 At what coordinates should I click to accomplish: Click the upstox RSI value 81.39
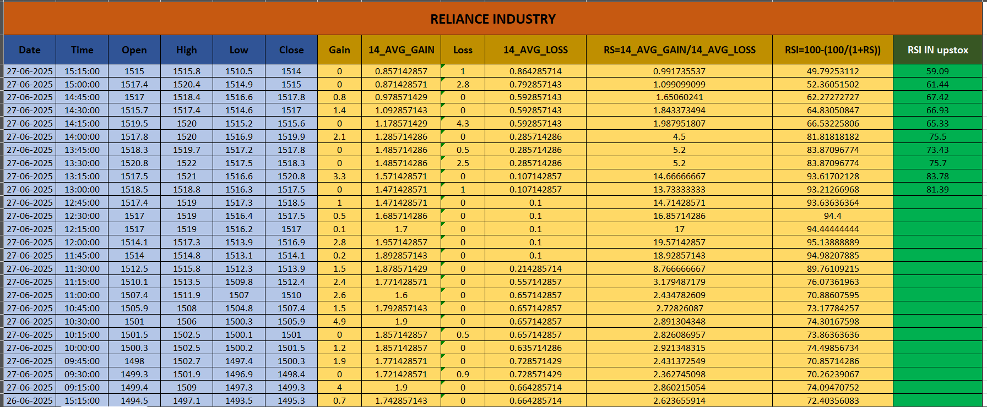[x=937, y=190]
